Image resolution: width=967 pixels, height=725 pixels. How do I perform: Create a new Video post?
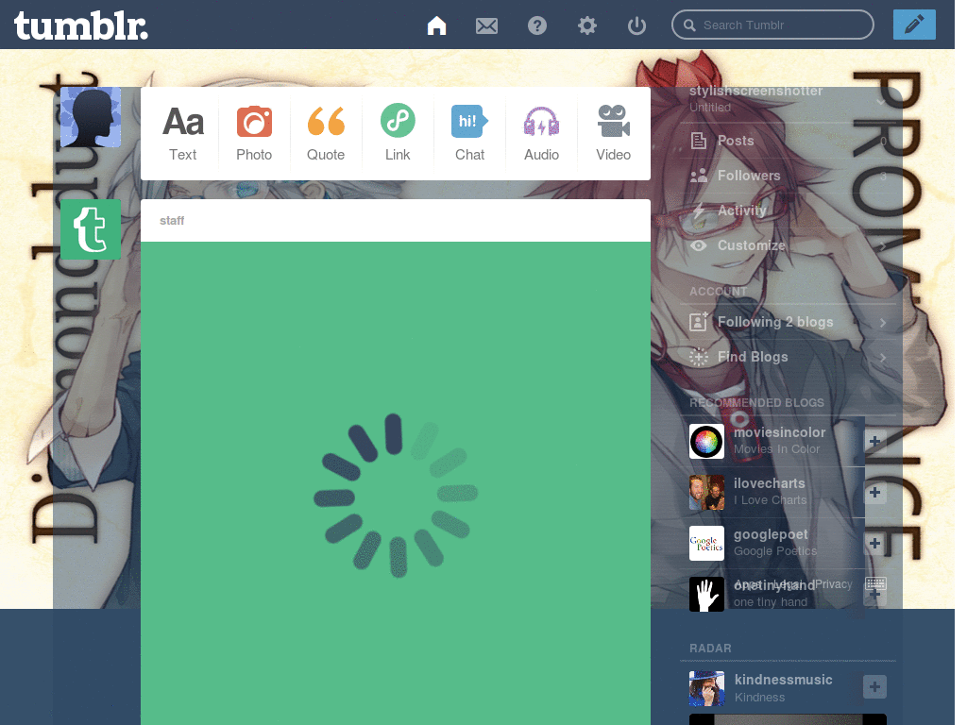pos(613,134)
